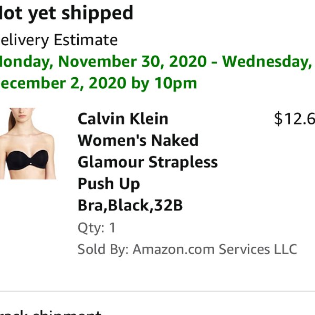315x315 pixels.
Task: Click the Sold By label
Action: pyautogui.click(x=103, y=249)
